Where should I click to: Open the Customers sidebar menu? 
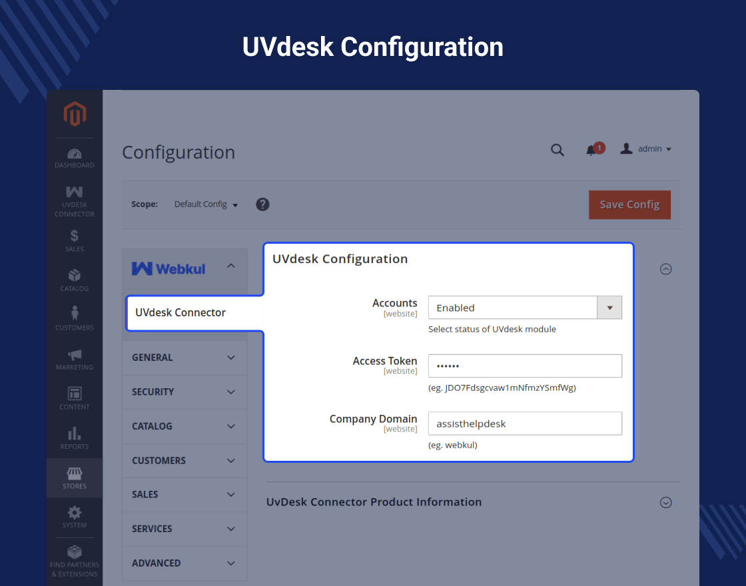pyautogui.click(x=74, y=319)
